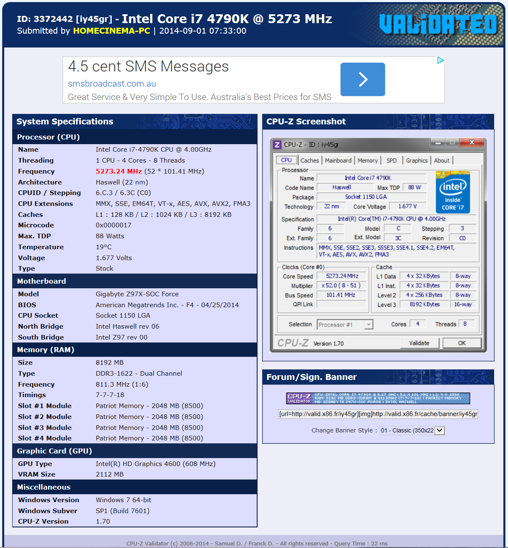Select the SPD tab
508x548 pixels.
[392, 161]
